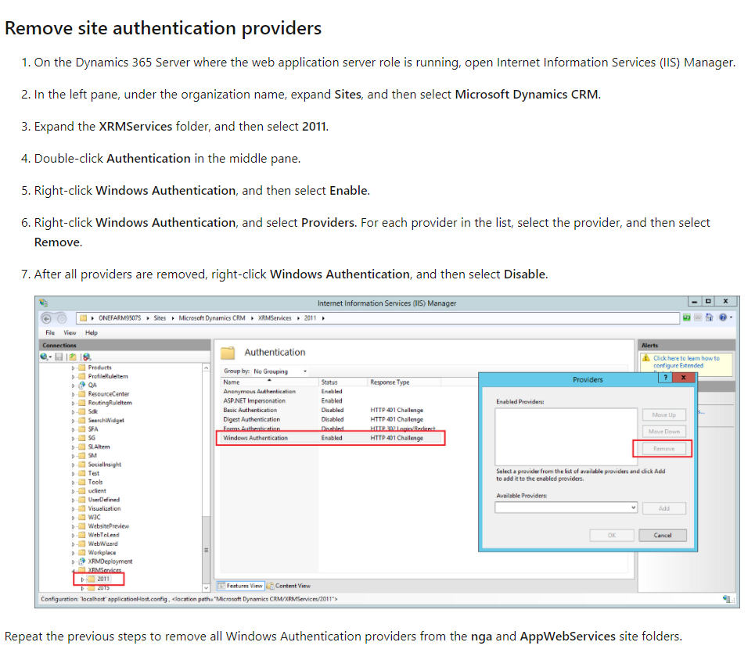Select the Digest Authentication row
Image resolution: width=755 pixels, height=660 pixels.
point(331,420)
